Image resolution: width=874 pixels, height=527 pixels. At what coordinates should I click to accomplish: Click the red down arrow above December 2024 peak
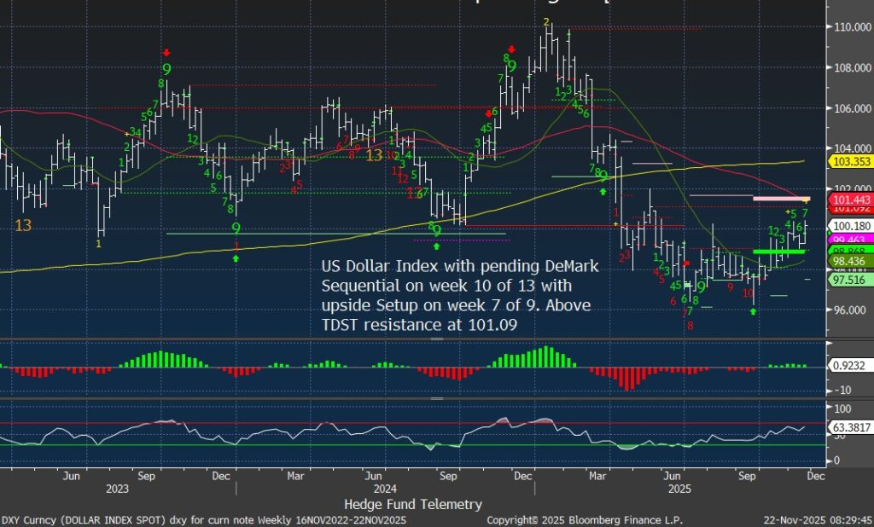coord(511,49)
